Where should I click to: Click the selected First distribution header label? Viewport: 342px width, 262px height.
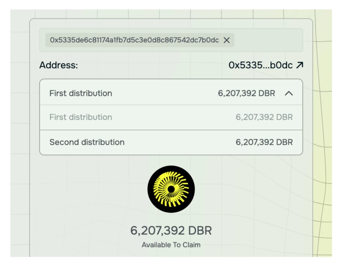click(x=81, y=93)
